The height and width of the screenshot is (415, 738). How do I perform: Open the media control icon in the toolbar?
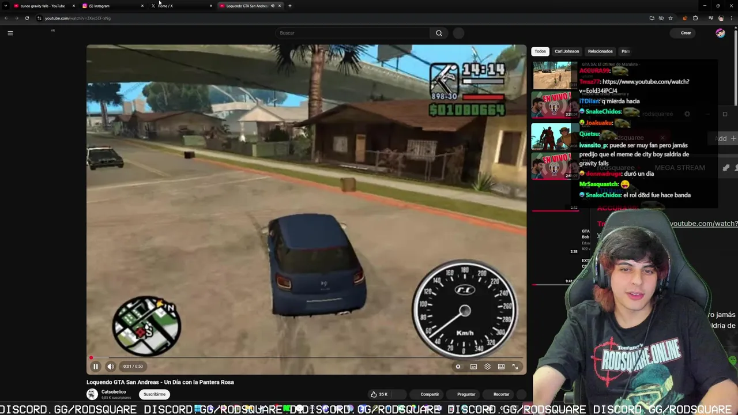[710, 18]
